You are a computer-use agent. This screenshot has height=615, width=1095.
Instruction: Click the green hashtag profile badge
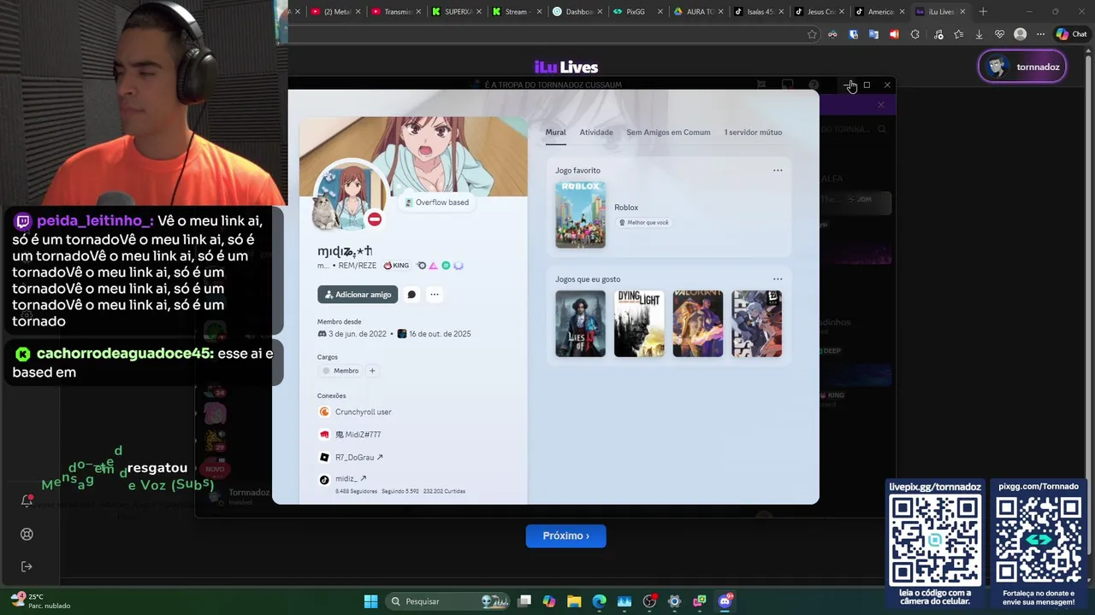(x=446, y=266)
